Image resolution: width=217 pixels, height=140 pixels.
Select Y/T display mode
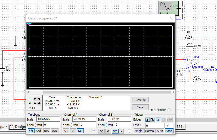click(x=31, y=131)
